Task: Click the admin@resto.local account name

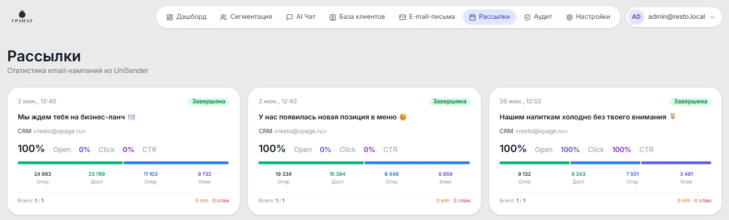Action: pyautogui.click(x=676, y=17)
